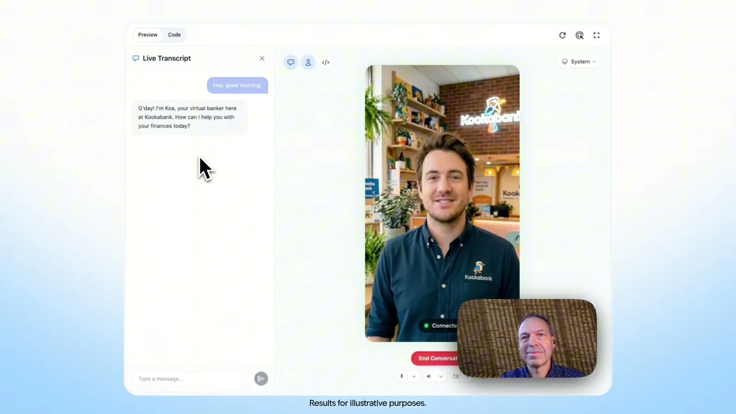Screen dimensions: 736x414
Task: Open the System theme dropdown
Action: coord(579,62)
